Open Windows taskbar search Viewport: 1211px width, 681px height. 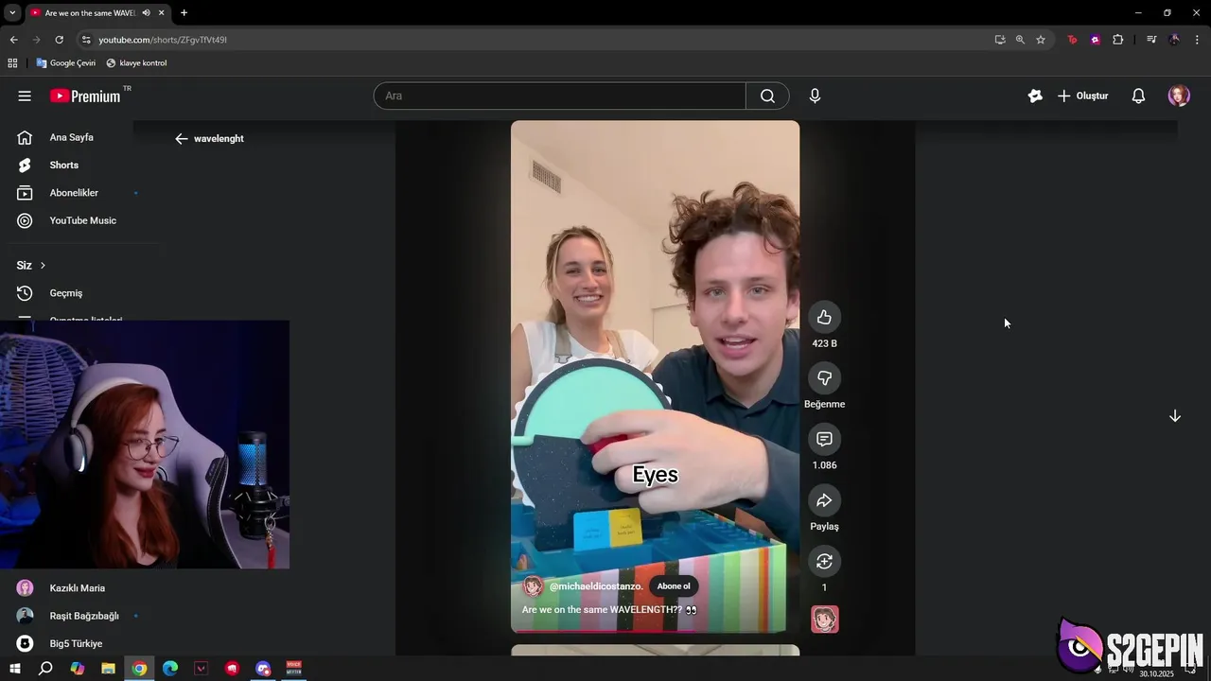(x=44, y=669)
